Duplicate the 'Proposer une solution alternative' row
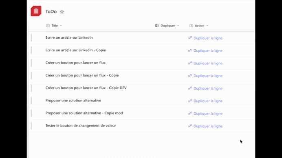 pos(205,101)
